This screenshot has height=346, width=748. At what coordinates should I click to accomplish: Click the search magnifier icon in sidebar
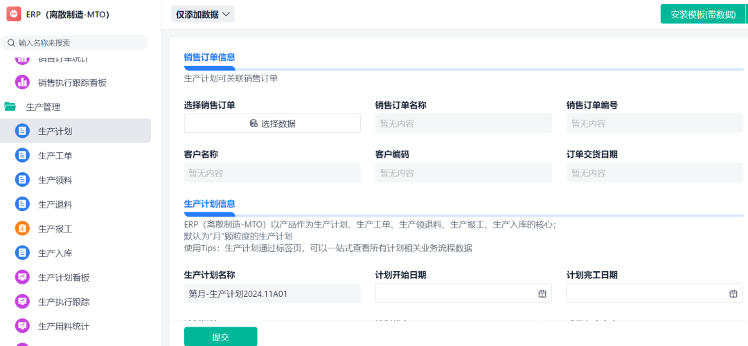click(11, 43)
